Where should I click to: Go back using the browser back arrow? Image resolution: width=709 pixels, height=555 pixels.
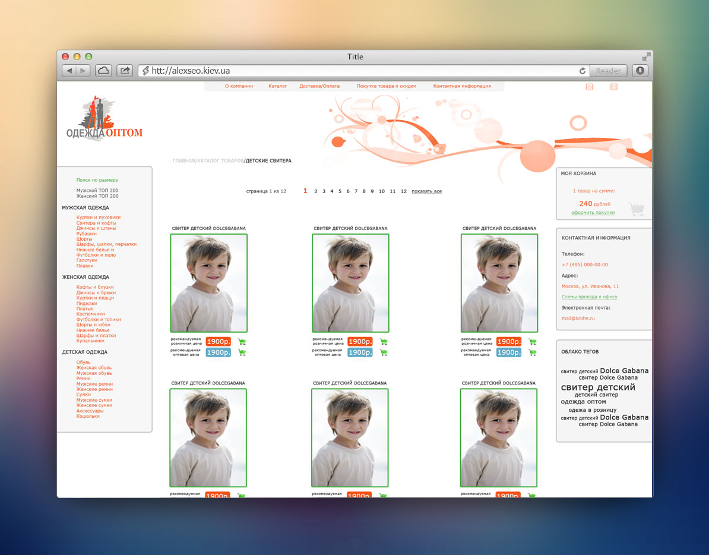point(69,71)
